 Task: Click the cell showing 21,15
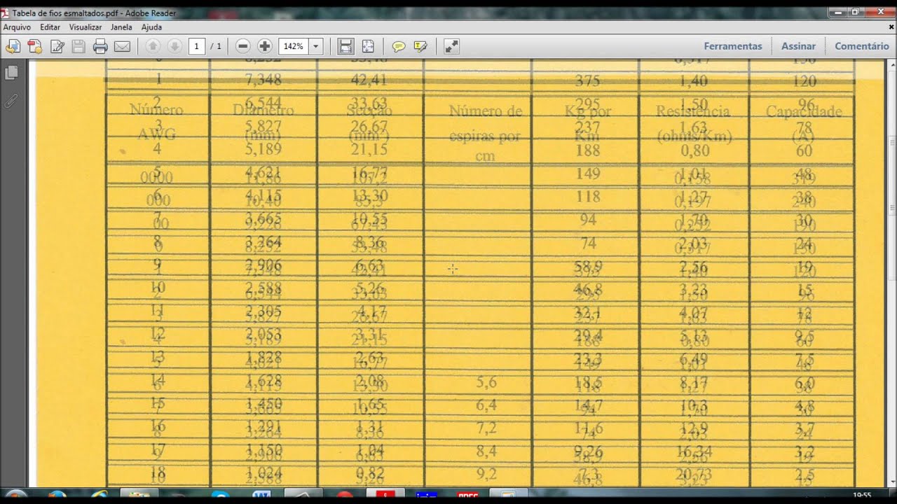tap(371, 148)
